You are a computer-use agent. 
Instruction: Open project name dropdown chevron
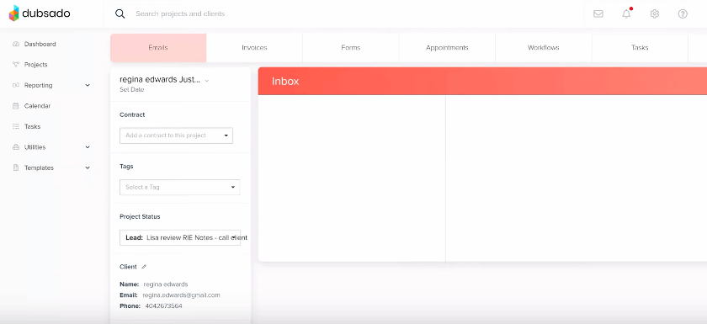[207, 81]
